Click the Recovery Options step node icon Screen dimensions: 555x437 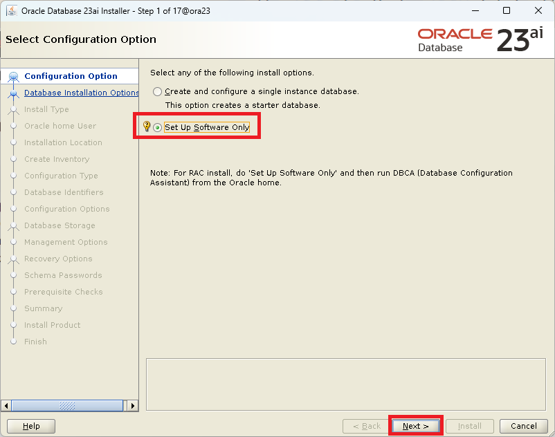pyautogui.click(x=13, y=259)
